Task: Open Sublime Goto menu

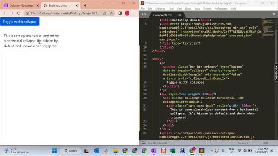Action: pos(188,9)
